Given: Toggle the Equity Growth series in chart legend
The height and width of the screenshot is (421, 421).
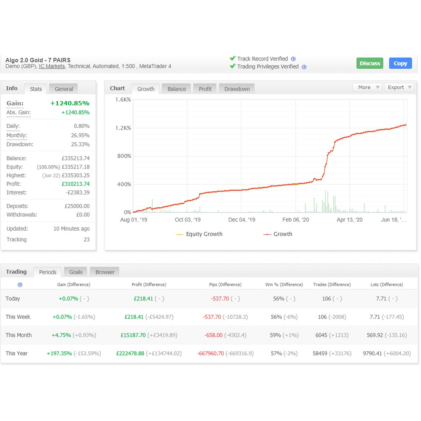Looking at the screenshot, I should point(199,234).
